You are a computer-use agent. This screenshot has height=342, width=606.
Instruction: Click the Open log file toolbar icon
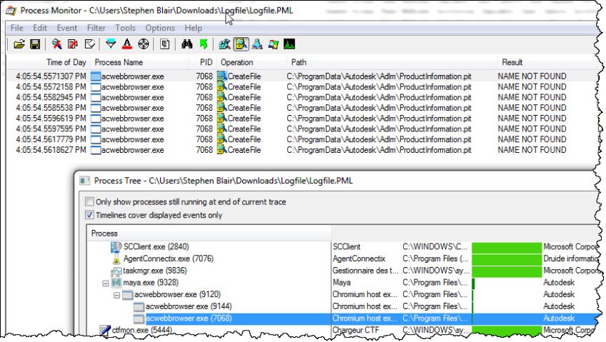click(x=19, y=44)
